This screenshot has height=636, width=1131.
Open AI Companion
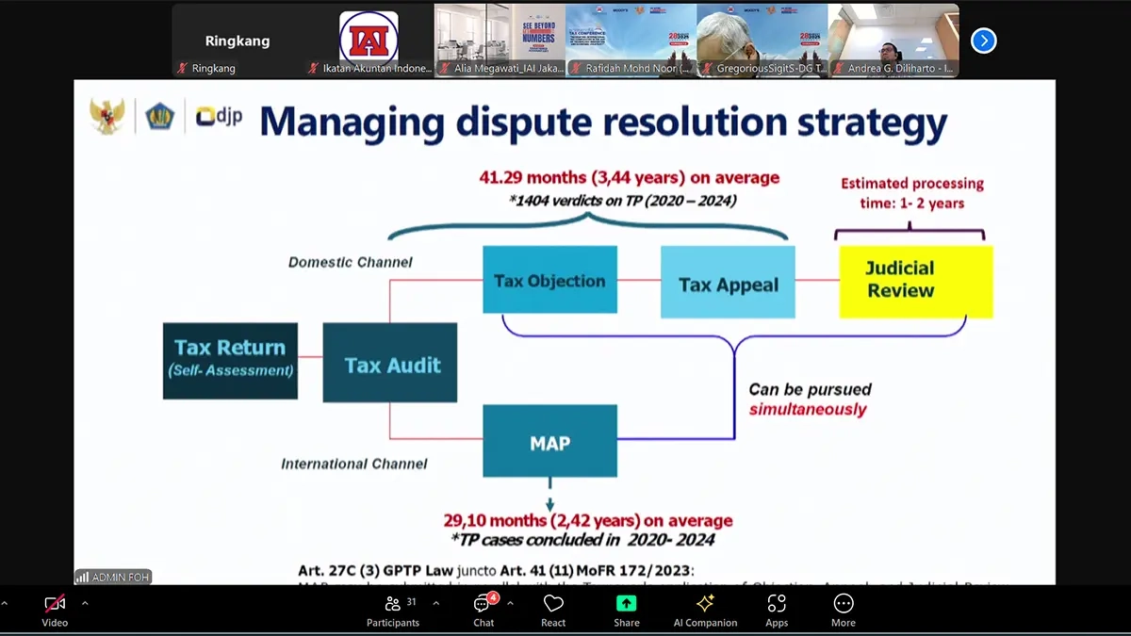(x=705, y=609)
